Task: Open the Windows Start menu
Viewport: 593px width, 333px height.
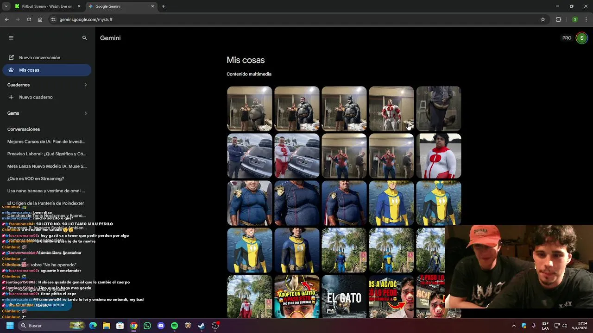Action: click(10, 326)
